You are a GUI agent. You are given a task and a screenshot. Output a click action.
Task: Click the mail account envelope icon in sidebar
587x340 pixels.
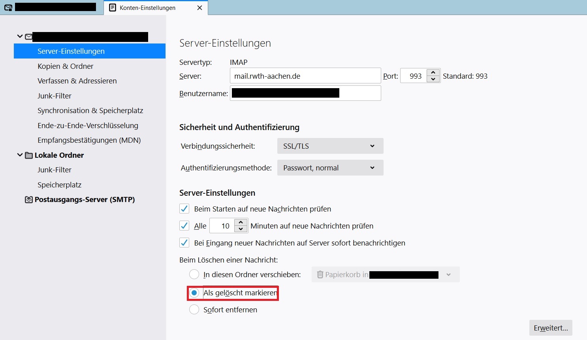[28, 37]
